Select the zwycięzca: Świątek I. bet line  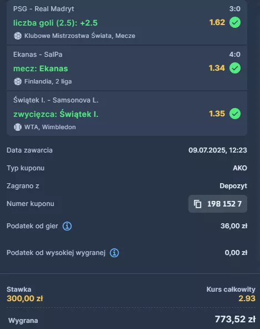(x=56, y=114)
